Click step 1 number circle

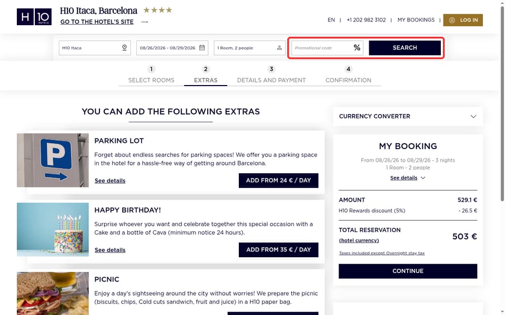(x=151, y=69)
